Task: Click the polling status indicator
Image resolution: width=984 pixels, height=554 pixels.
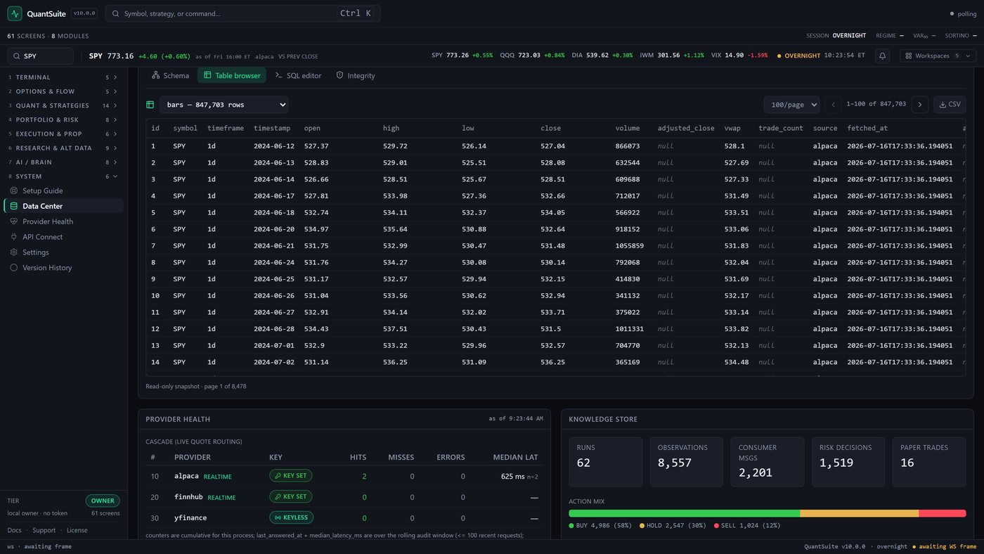Action: [x=962, y=13]
